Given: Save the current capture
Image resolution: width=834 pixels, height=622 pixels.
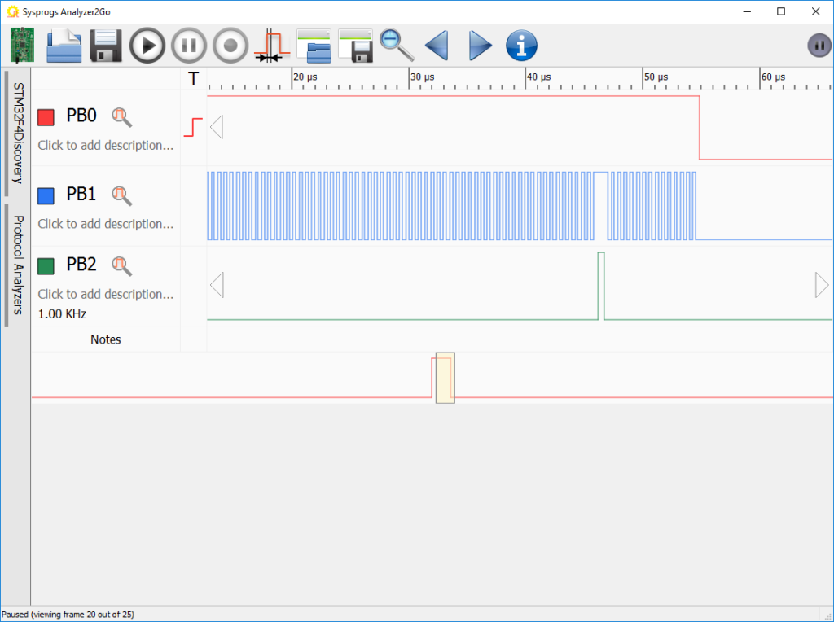Looking at the screenshot, I should click(x=104, y=45).
